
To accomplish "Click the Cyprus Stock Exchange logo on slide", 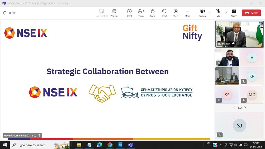I will (x=157, y=92).
